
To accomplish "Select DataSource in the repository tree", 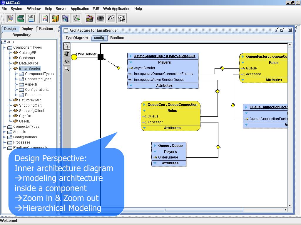I will pyautogui.click(x=29, y=63).
